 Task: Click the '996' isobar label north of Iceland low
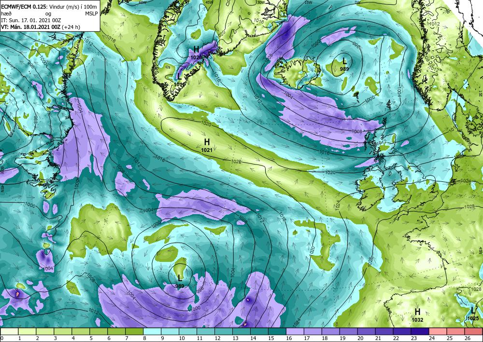click(356, 46)
